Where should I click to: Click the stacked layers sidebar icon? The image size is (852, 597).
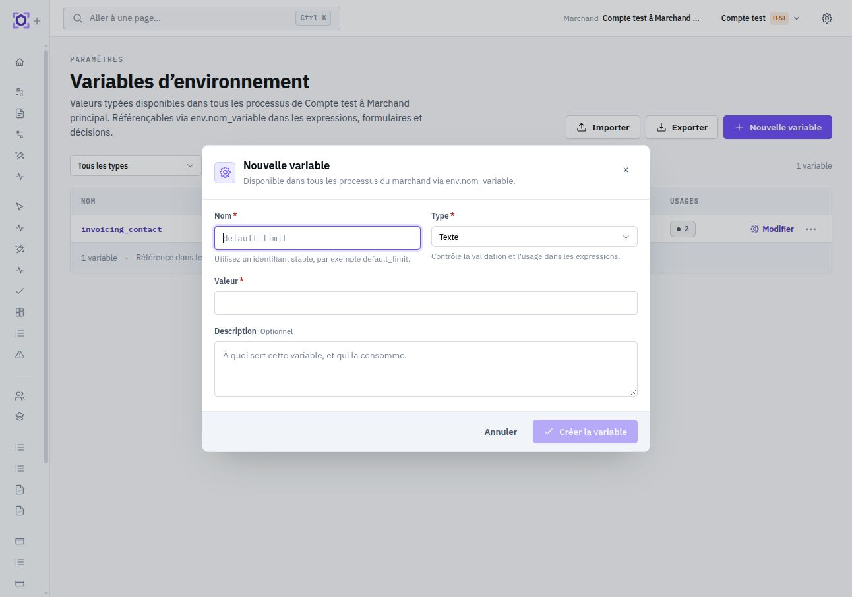tap(20, 416)
